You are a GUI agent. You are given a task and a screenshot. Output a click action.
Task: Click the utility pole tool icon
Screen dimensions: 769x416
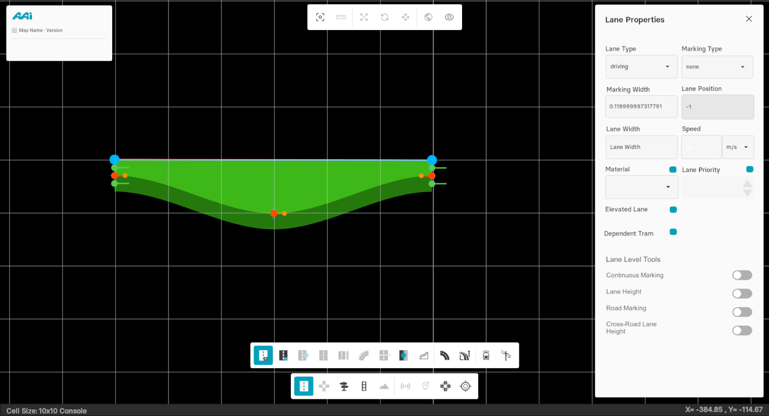(506, 355)
